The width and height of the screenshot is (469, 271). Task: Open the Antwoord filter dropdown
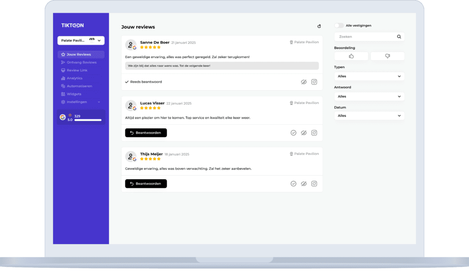(x=369, y=96)
